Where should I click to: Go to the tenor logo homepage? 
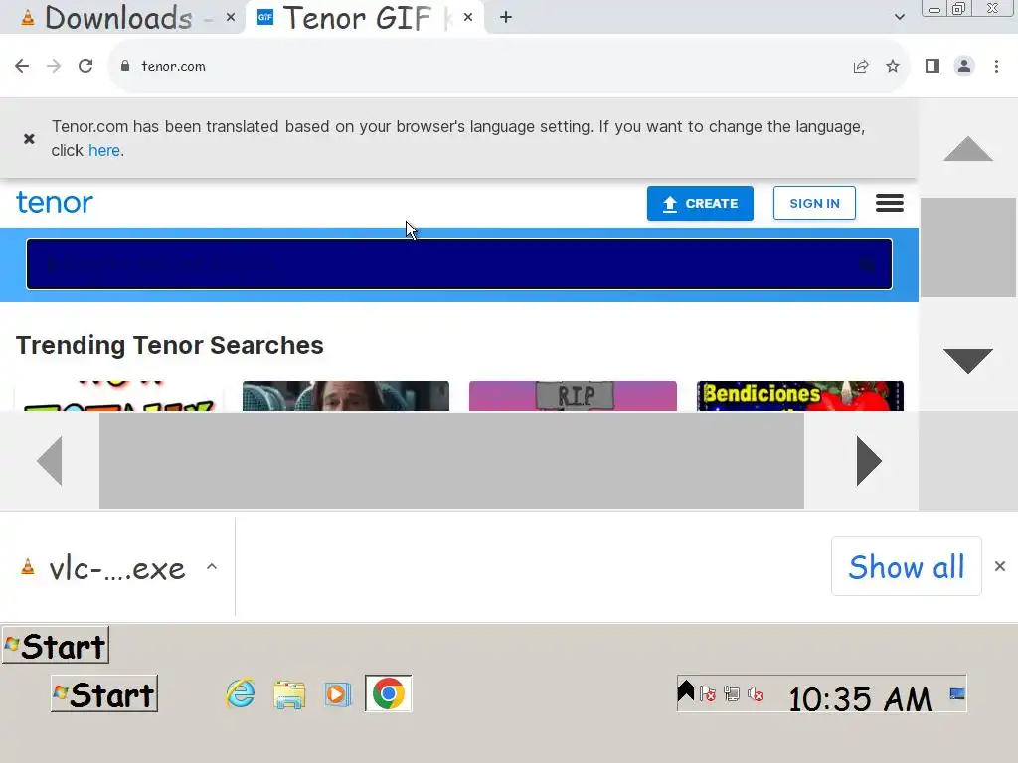coord(55,203)
